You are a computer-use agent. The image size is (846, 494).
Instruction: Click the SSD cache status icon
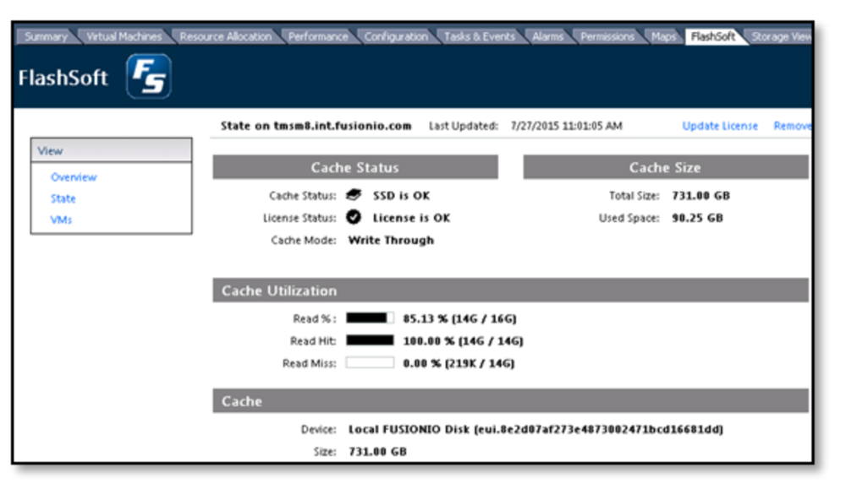point(354,195)
